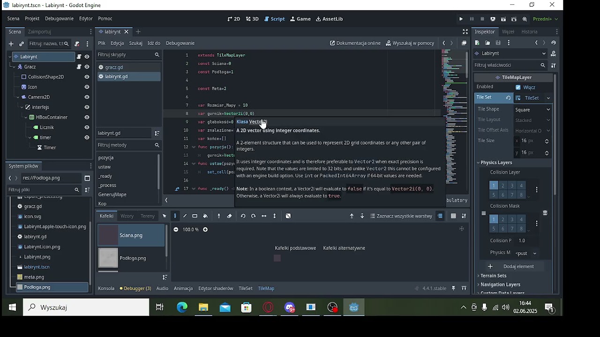This screenshot has height=337, width=600.
Task: Open Tile Shape Square dropdown
Action: (533, 110)
